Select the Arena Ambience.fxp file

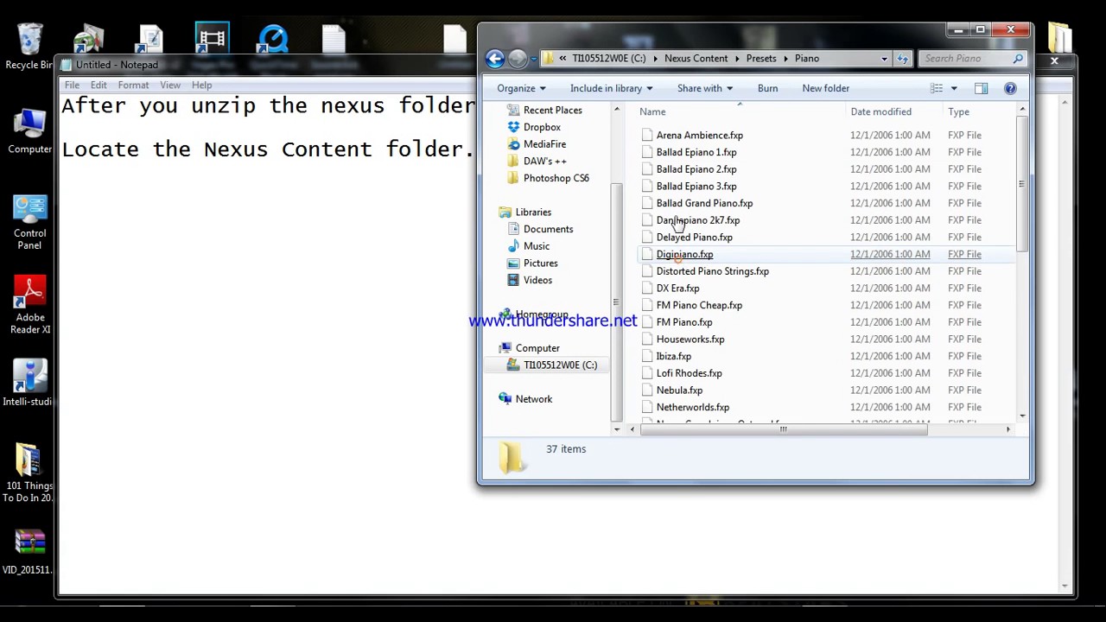click(699, 136)
